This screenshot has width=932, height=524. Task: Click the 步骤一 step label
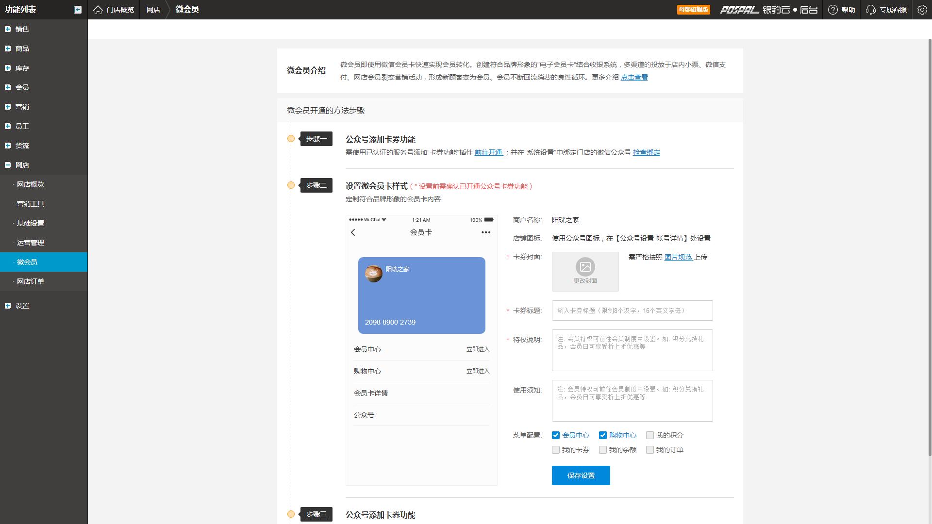316,139
